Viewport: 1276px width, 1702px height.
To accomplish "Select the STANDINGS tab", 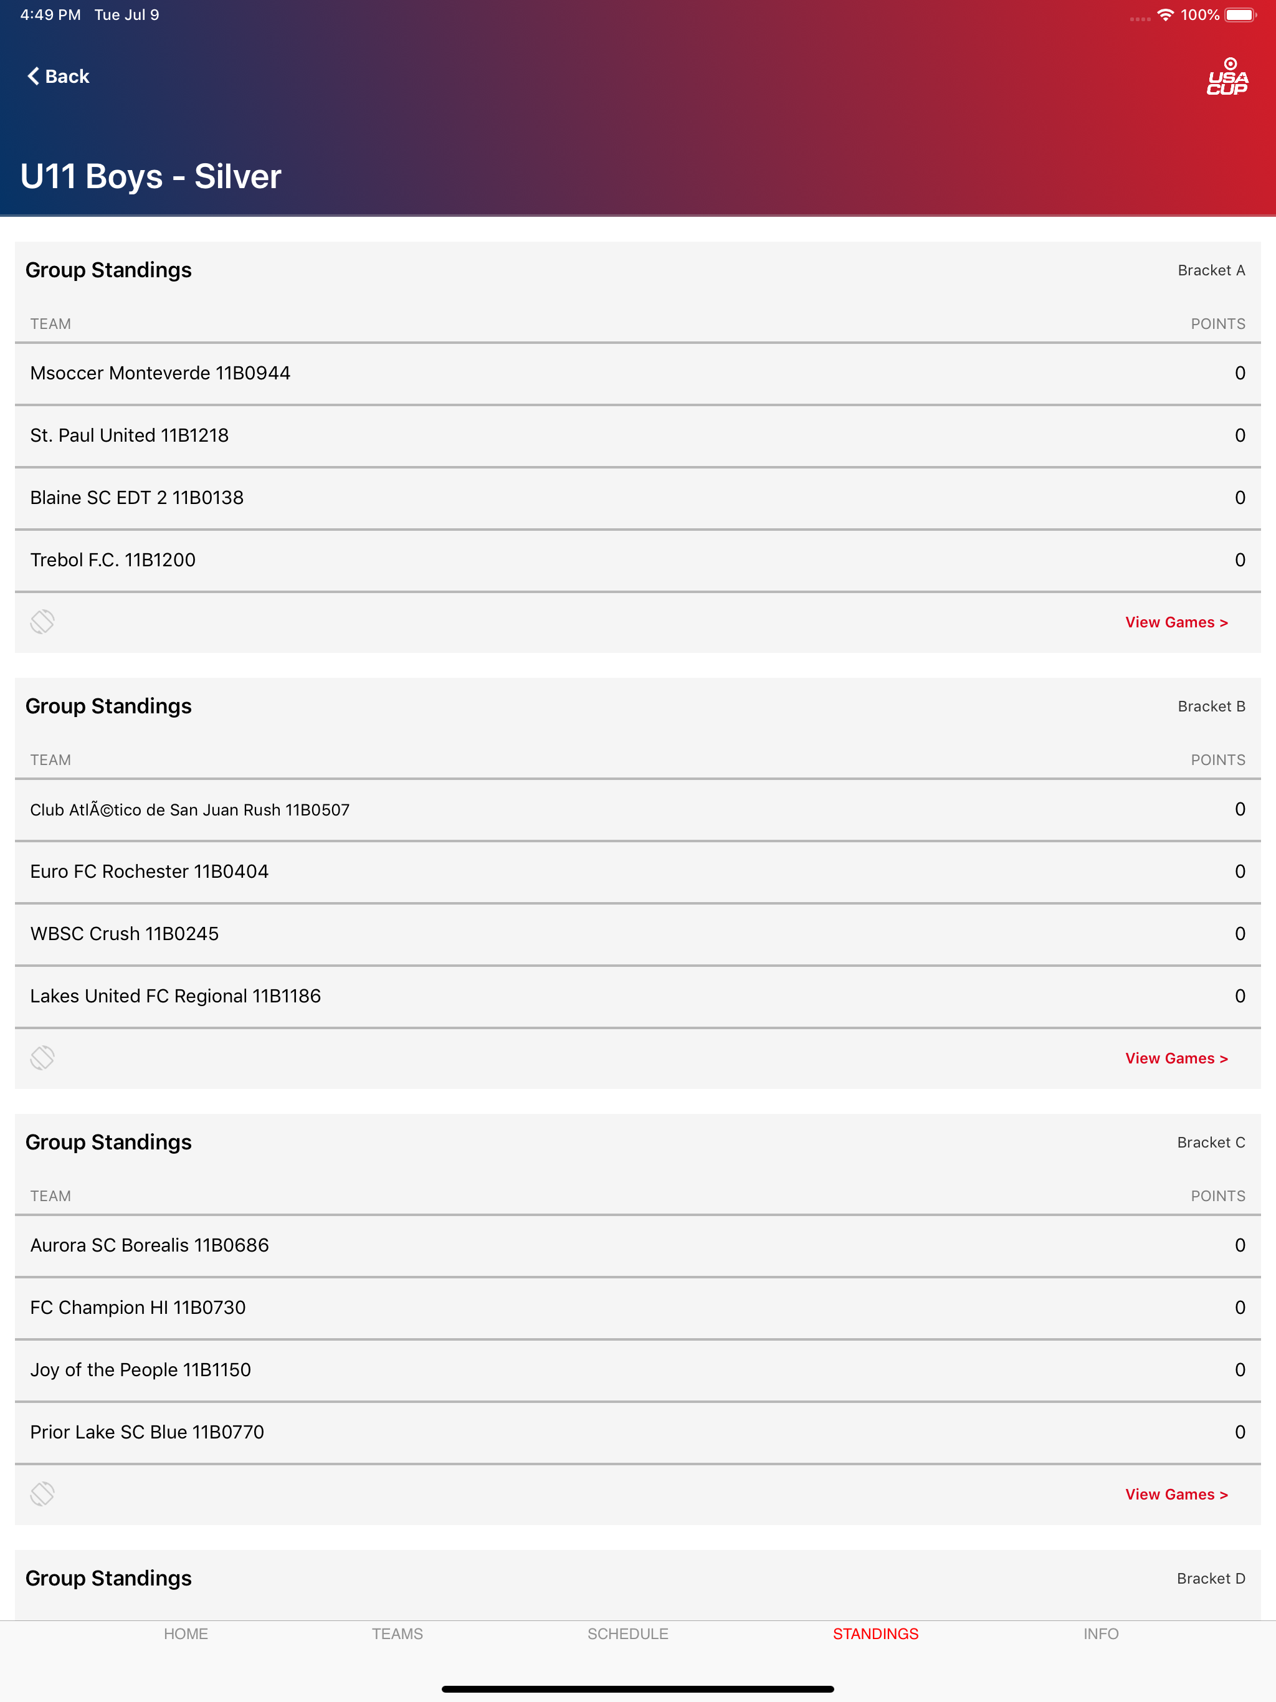I will [x=876, y=1633].
